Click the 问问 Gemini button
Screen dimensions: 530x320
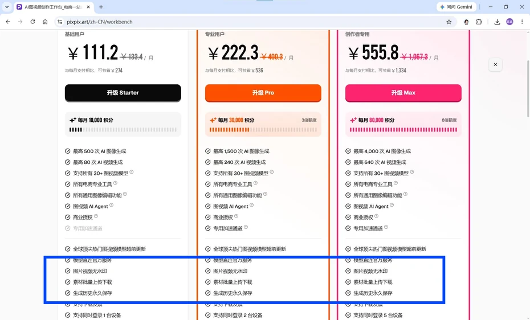click(x=456, y=7)
